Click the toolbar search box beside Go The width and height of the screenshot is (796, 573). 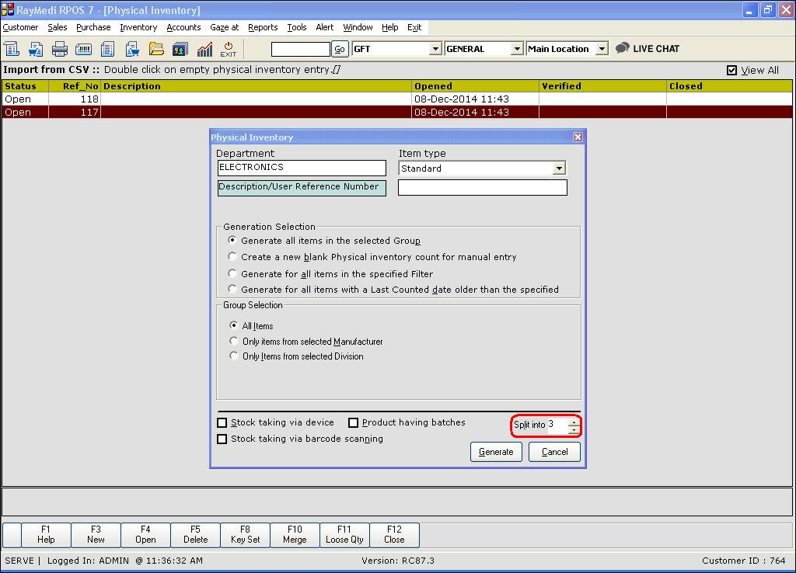coord(301,49)
